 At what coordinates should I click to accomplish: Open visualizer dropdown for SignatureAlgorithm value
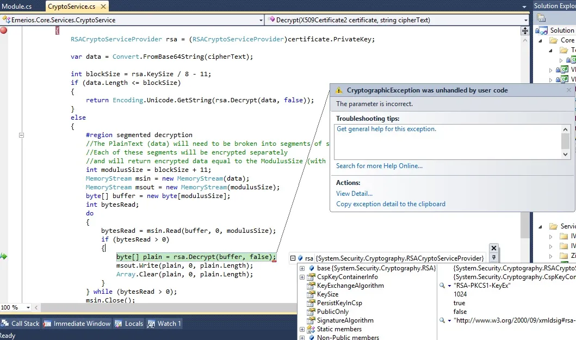pos(449,320)
